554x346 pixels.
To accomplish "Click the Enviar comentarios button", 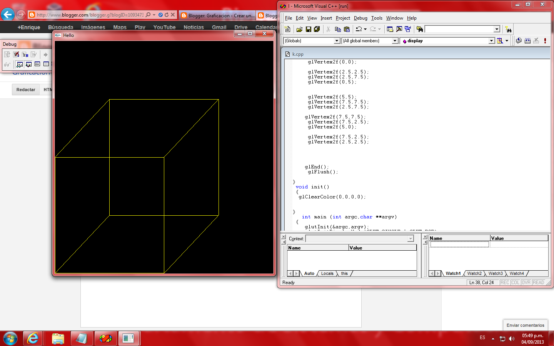I will click(525, 325).
